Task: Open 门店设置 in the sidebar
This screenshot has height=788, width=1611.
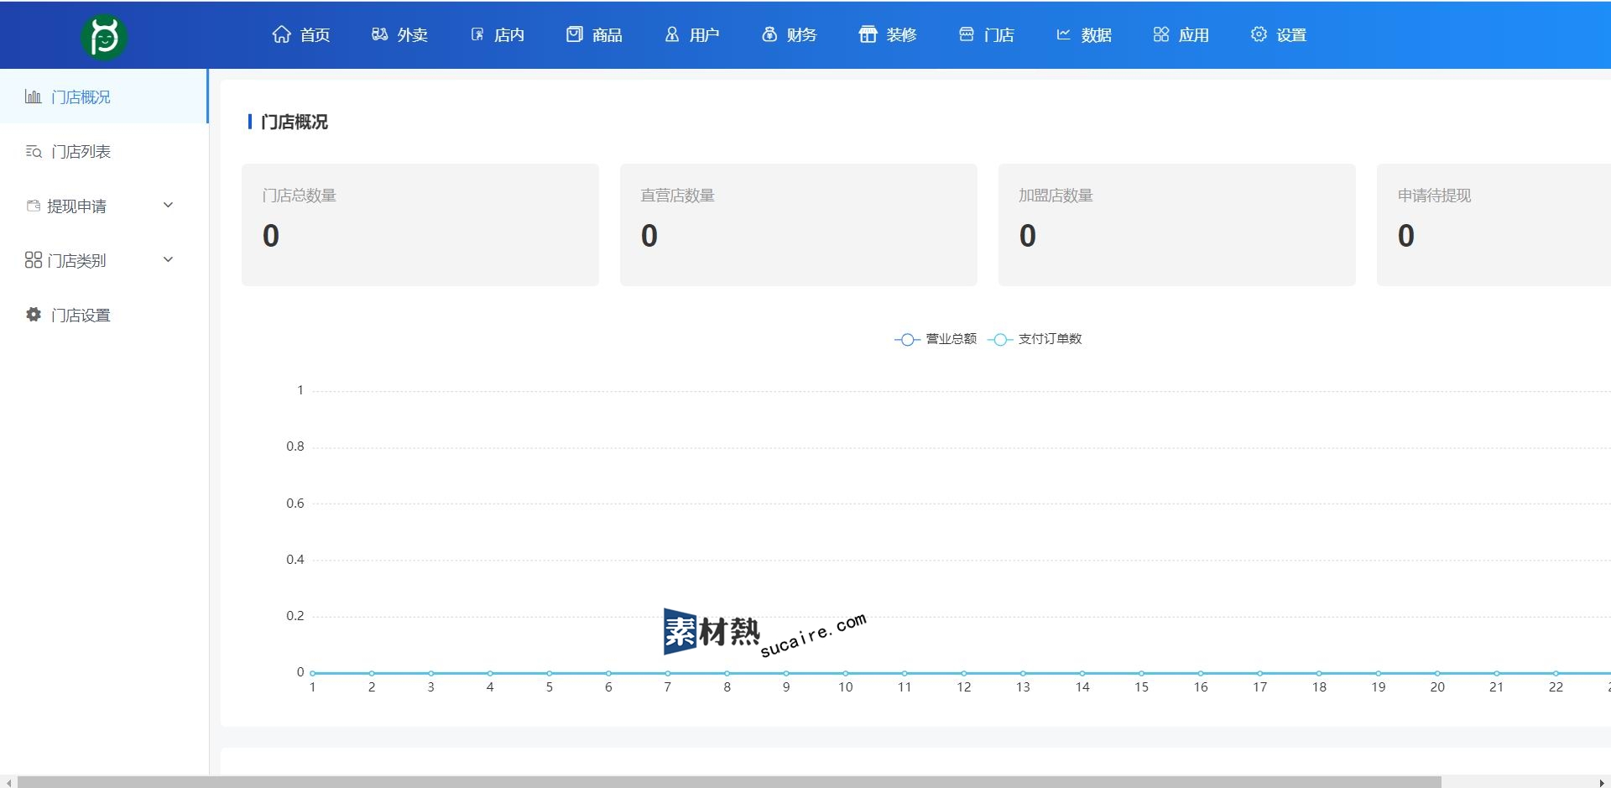Action: [x=103, y=315]
